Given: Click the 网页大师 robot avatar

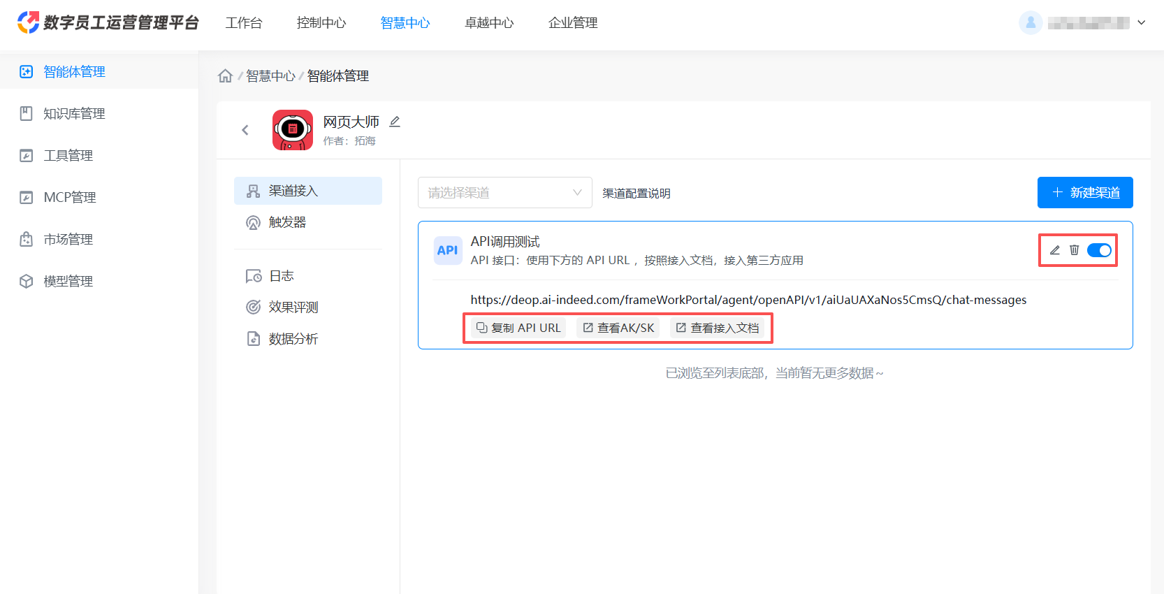Looking at the screenshot, I should coord(293,130).
